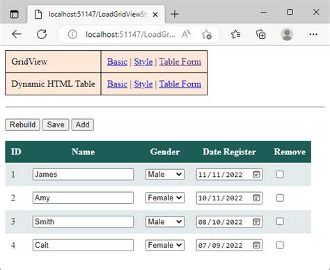
Task: Open the browser profile avatar
Action: point(287,34)
